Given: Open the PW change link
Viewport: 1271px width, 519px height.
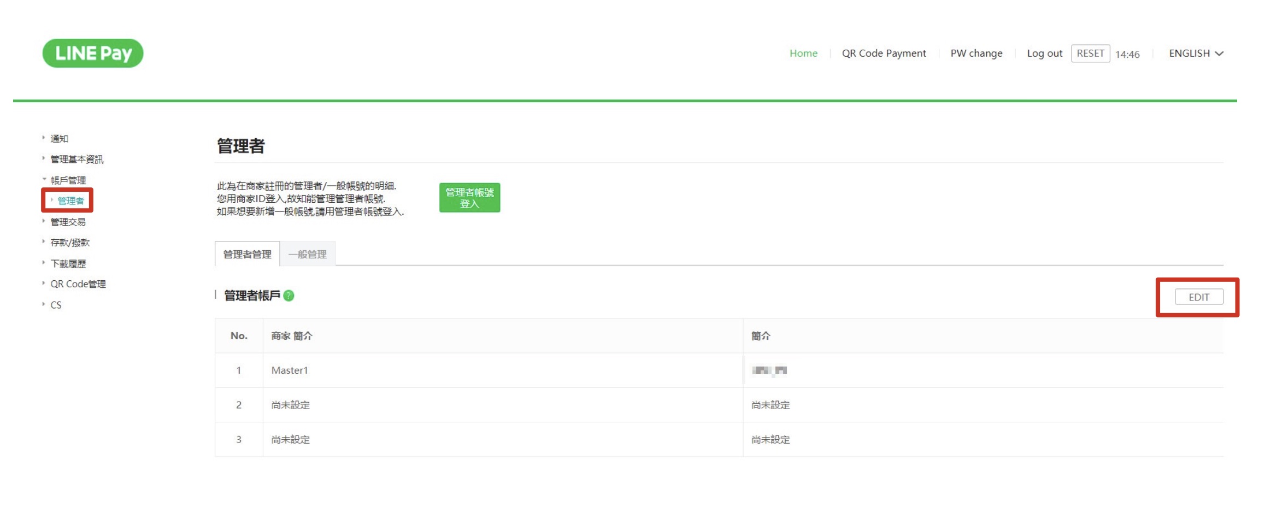Looking at the screenshot, I should (976, 53).
